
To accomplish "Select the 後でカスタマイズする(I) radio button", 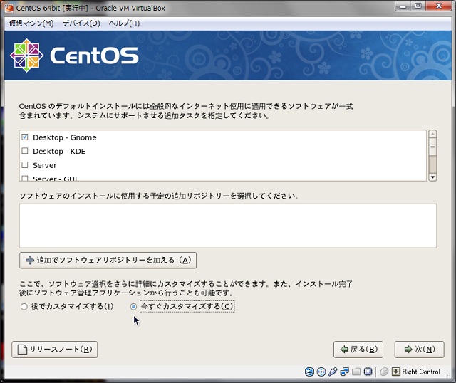I will [24, 307].
